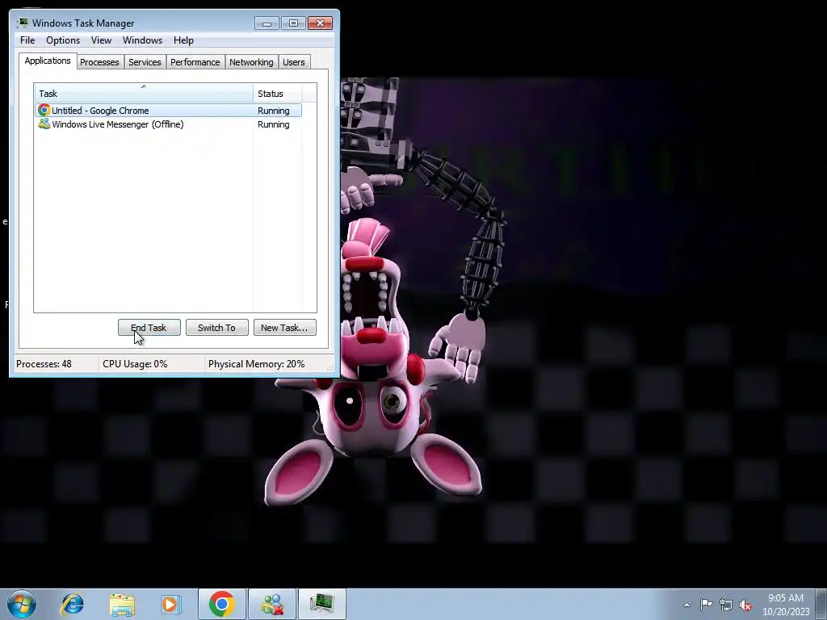The image size is (827, 620).
Task: Click the Messenger icon in the task list
Action: pos(44,124)
